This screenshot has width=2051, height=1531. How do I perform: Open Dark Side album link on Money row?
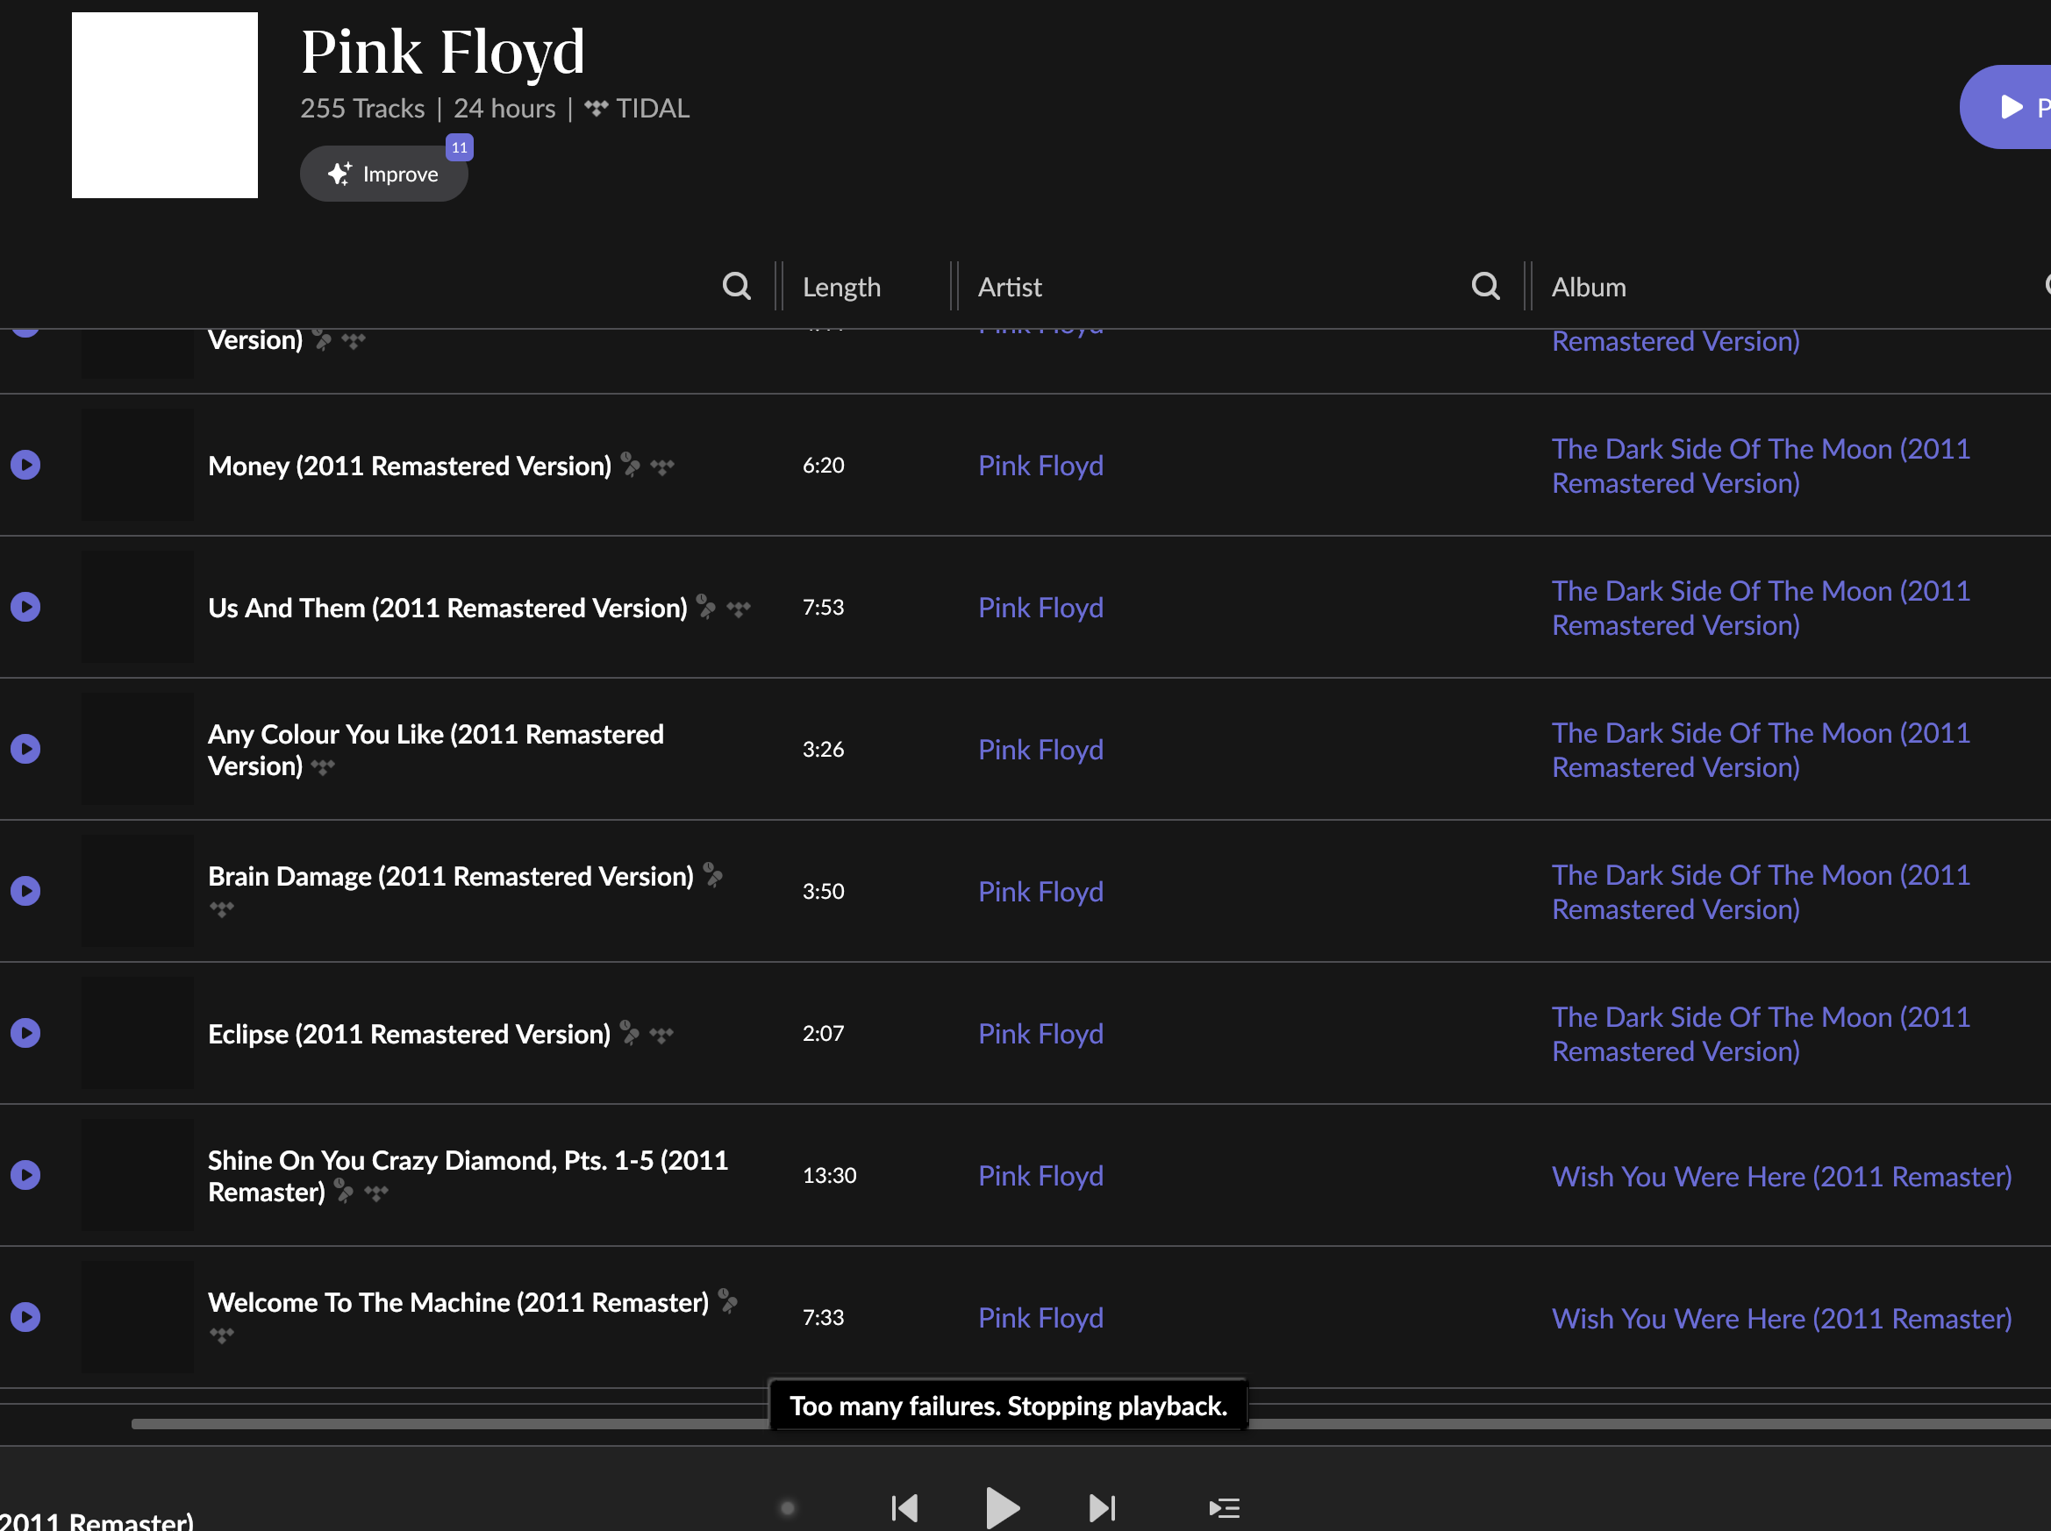pos(1761,466)
